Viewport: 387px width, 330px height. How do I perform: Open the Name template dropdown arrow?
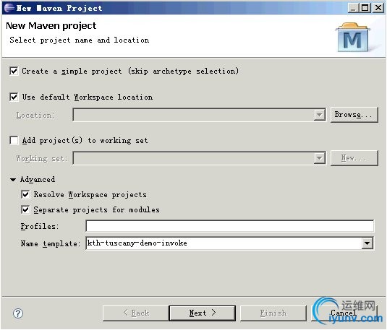click(x=367, y=243)
